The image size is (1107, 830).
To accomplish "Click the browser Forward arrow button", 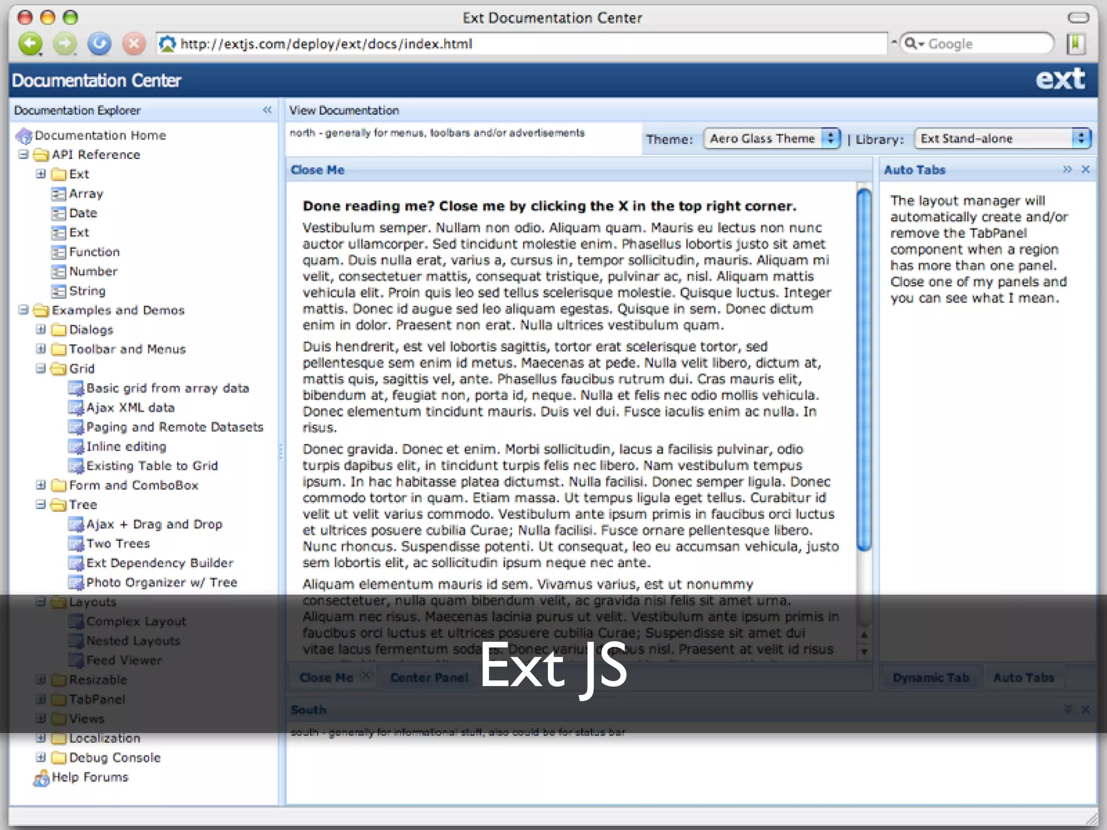I will 65,44.
